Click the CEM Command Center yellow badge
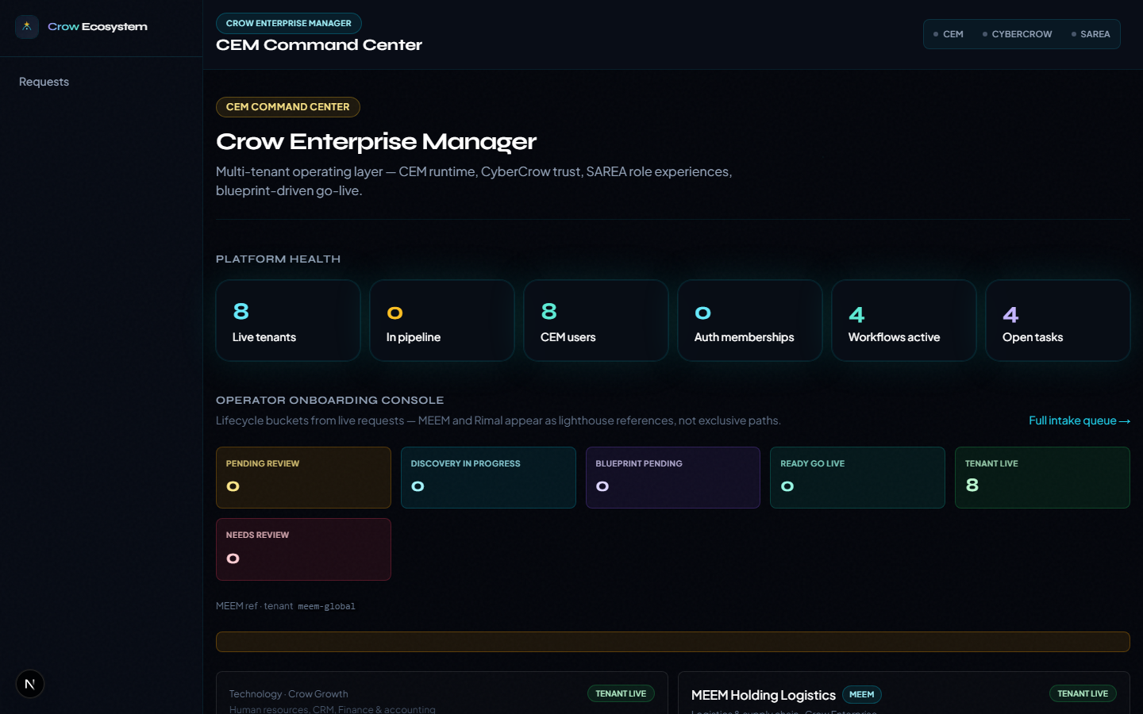 coord(288,107)
